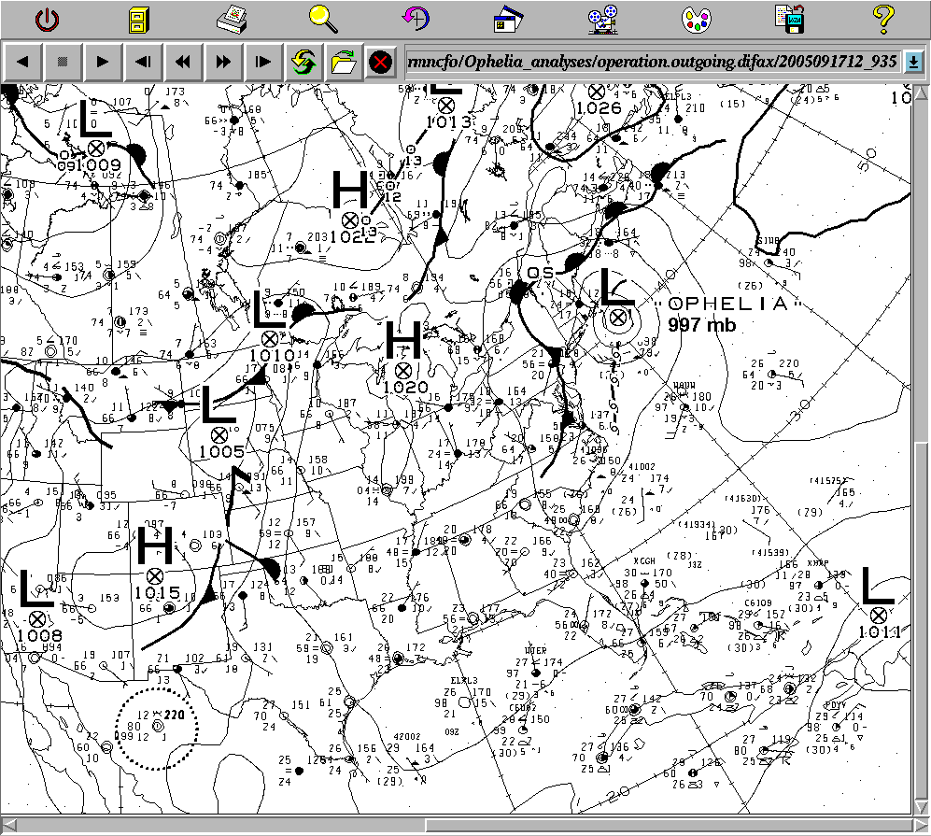
Task: Expand the file path dropdown arrow
Action: [912, 63]
